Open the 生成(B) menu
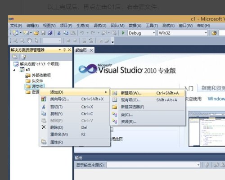225x180 pixels. point(83,26)
